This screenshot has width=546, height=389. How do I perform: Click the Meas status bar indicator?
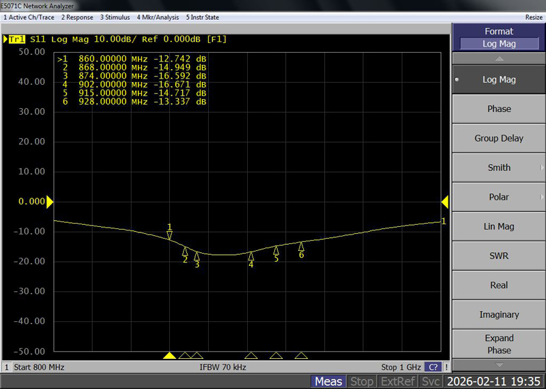coord(328,381)
